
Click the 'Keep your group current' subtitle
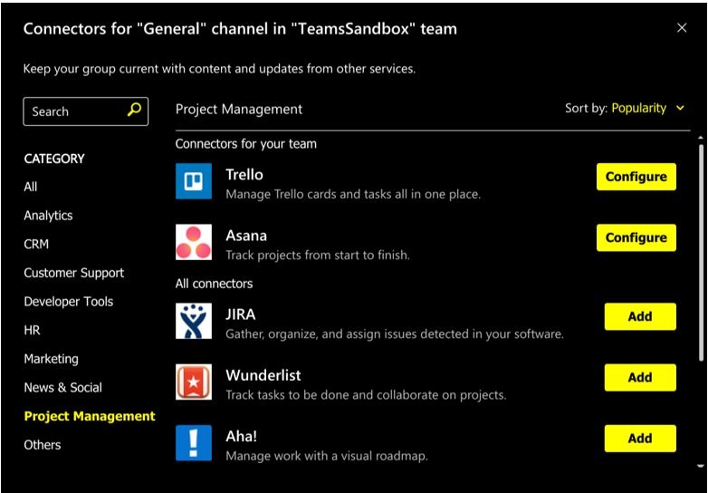click(x=219, y=69)
